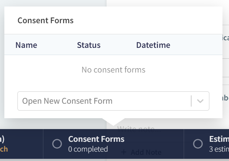
Task: Click the plus icon before Add Note
Action: 124,152
